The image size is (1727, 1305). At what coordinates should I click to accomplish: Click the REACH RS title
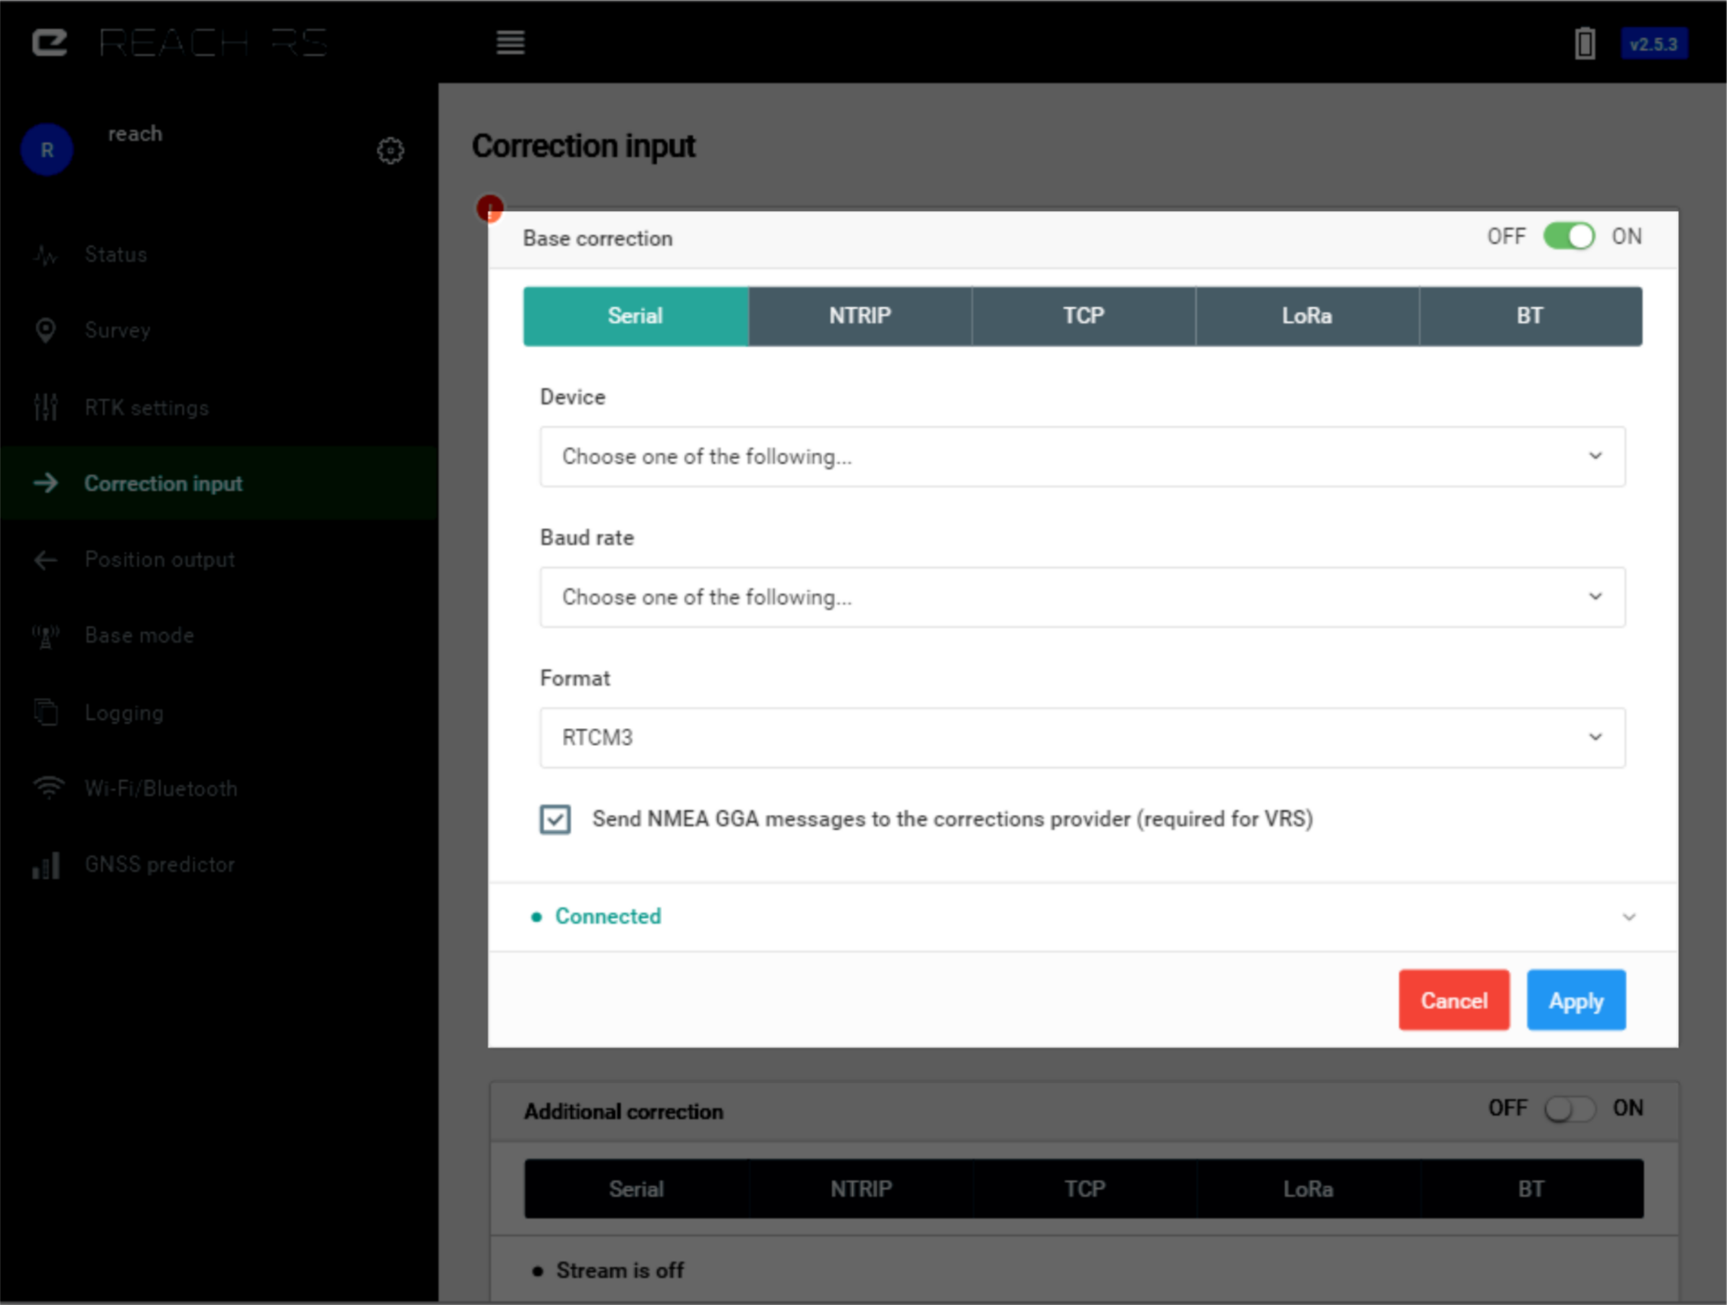(213, 42)
